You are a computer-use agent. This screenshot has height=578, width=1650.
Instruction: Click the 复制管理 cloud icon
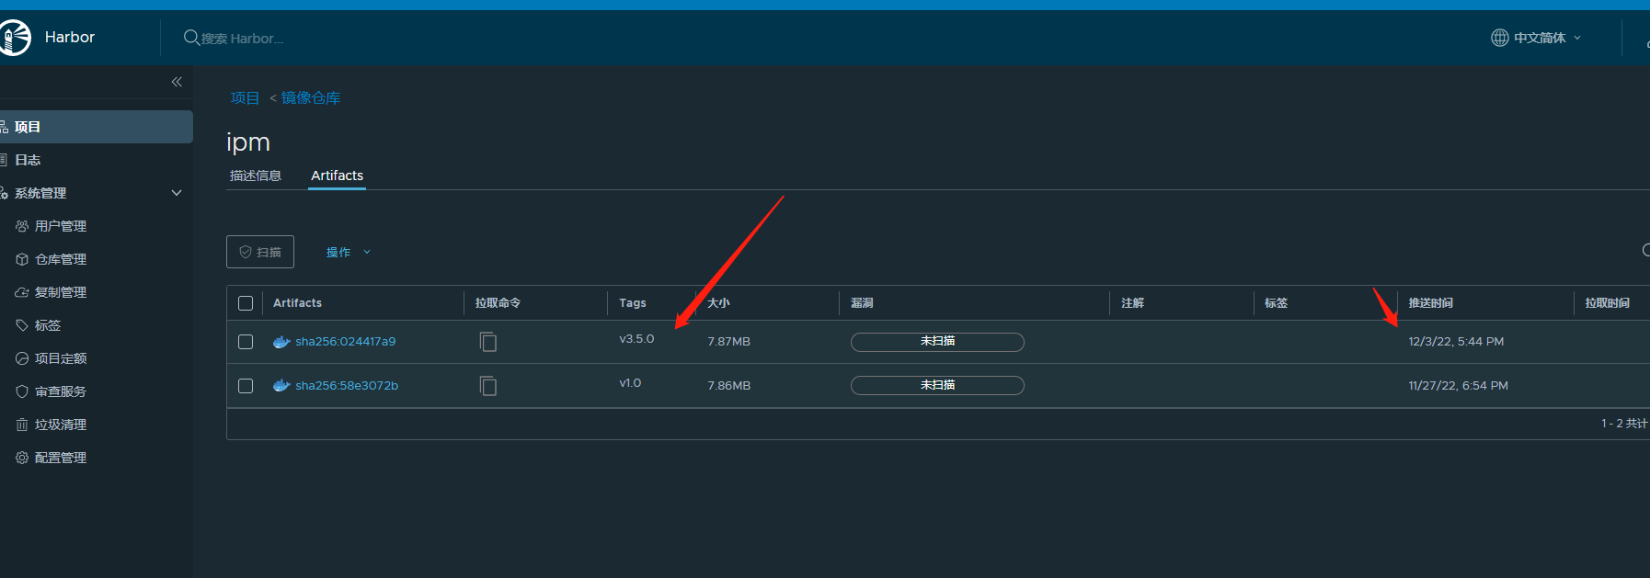coord(22,292)
